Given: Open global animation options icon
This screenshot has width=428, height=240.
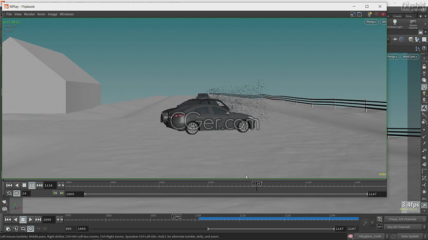Looking at the screenshot, I should (8, 229).
